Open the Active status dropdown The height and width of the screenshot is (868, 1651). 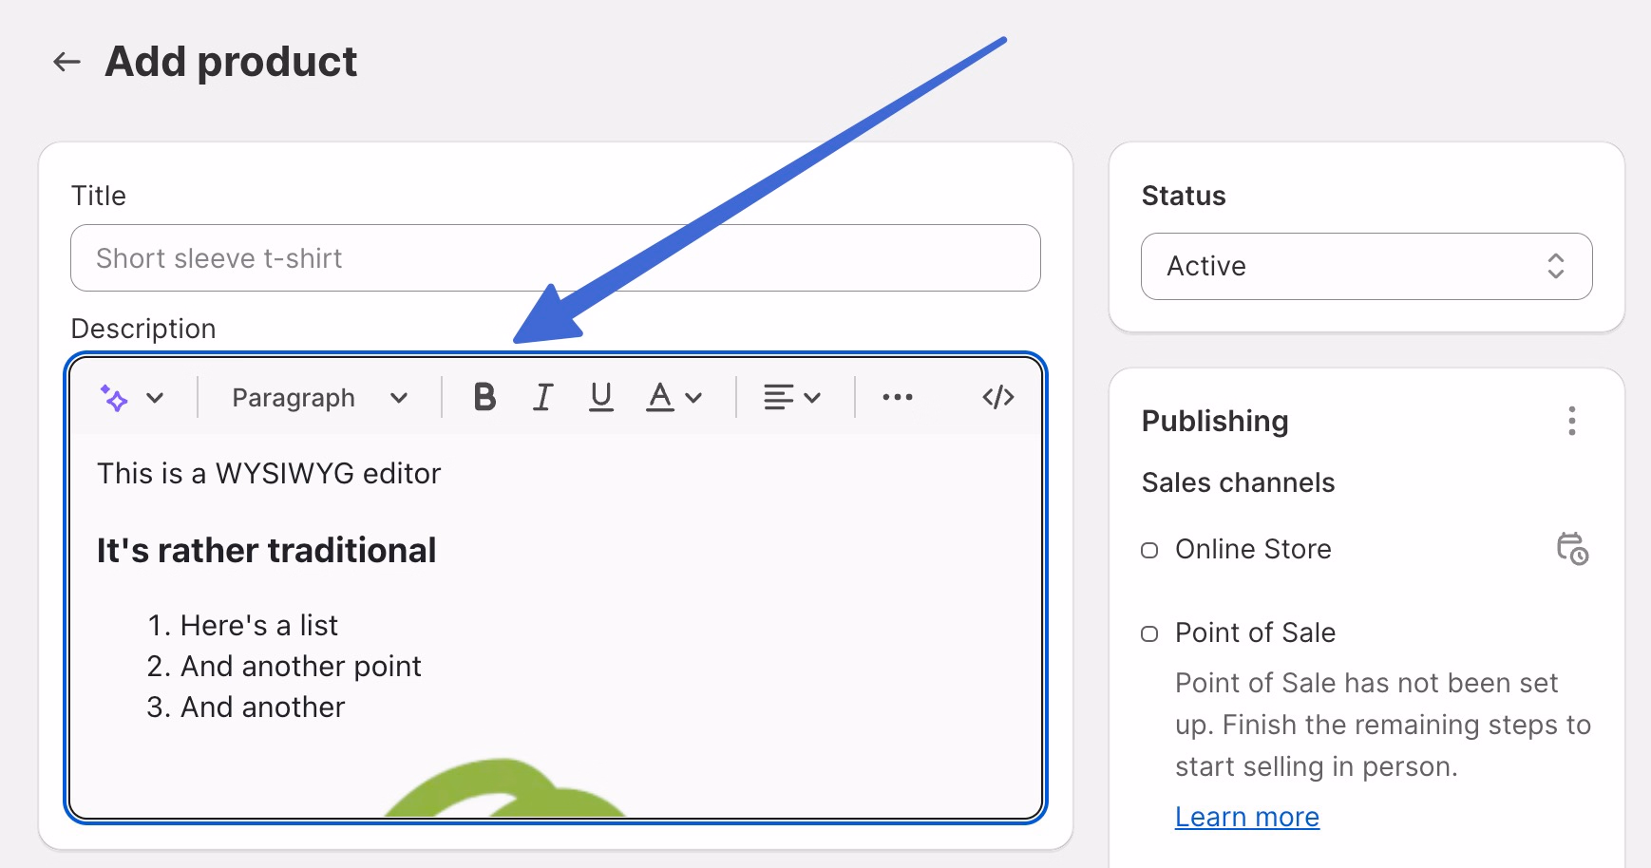[1365, 266]
